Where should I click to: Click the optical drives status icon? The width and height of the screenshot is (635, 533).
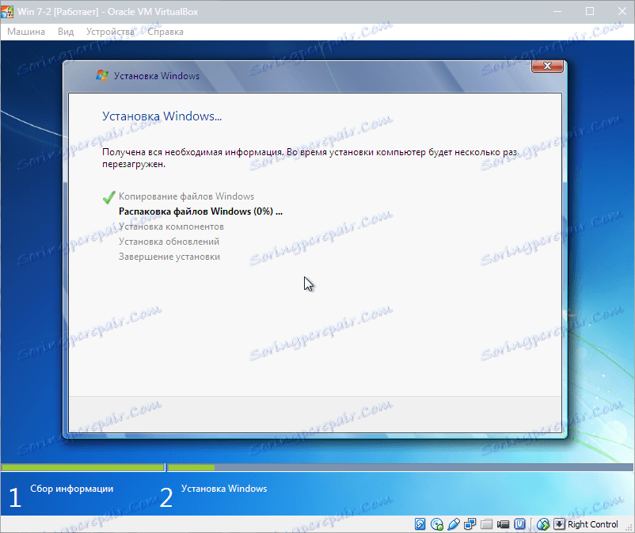point(437,524)
